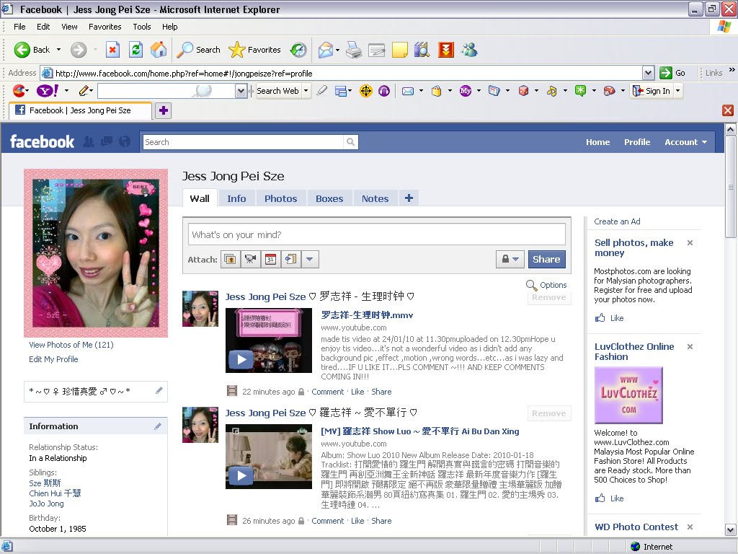This screenshot has height=554, width=738.
Task: Click the LuvClothez ad image
Action: [x=628, y=395]
